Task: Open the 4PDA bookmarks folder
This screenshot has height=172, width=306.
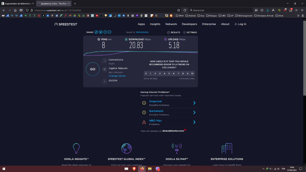Action: [x=180, y=16]
